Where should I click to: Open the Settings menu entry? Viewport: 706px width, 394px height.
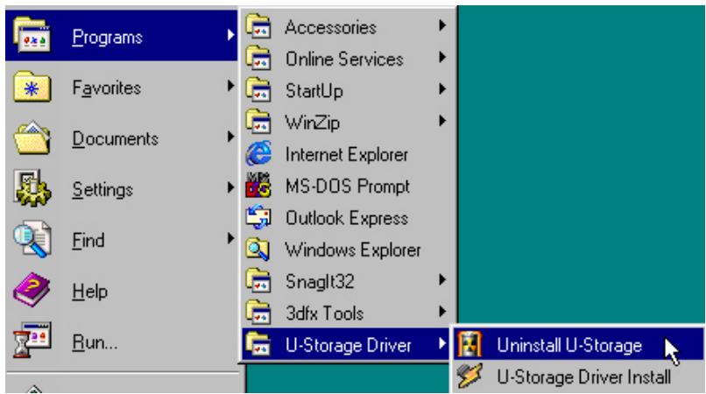[x=122, y=188]
